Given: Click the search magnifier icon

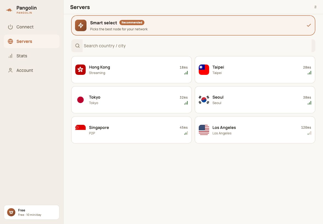Looking at the screenshot, I should (77, 46).
